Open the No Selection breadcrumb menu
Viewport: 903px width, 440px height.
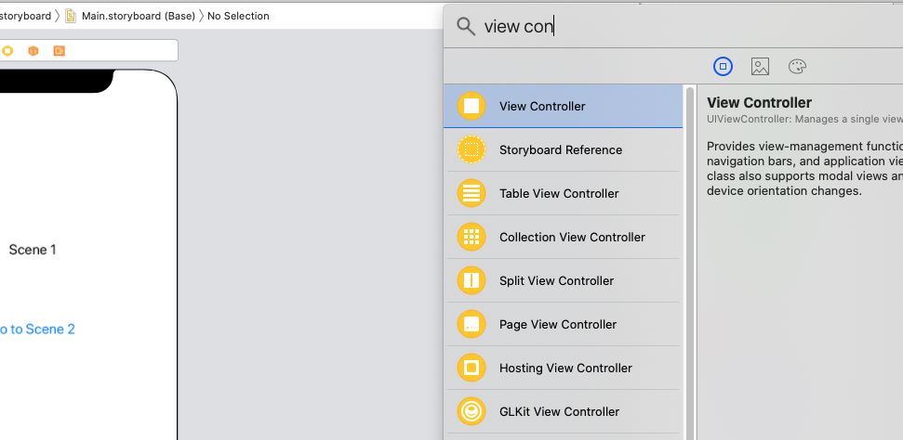click(238, 16)
